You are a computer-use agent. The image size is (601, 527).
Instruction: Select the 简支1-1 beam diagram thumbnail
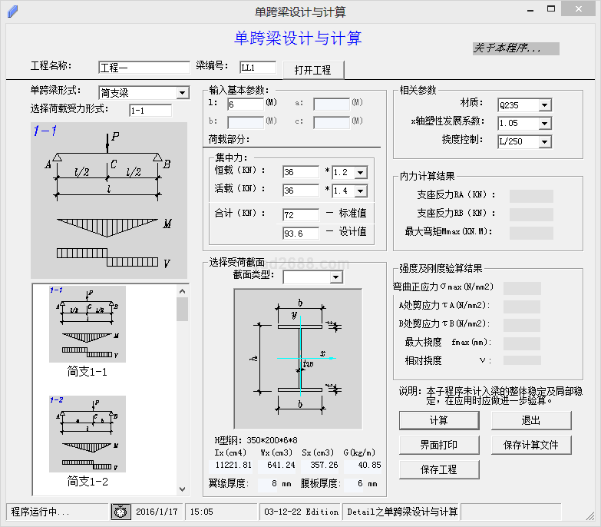pos(87,324)
